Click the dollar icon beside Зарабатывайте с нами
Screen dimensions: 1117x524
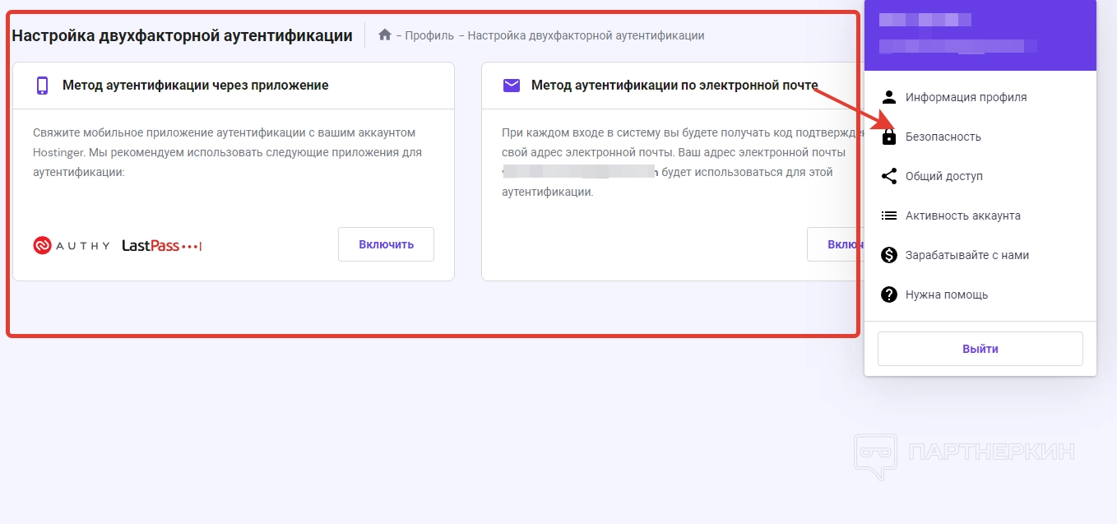click(888, 255)
